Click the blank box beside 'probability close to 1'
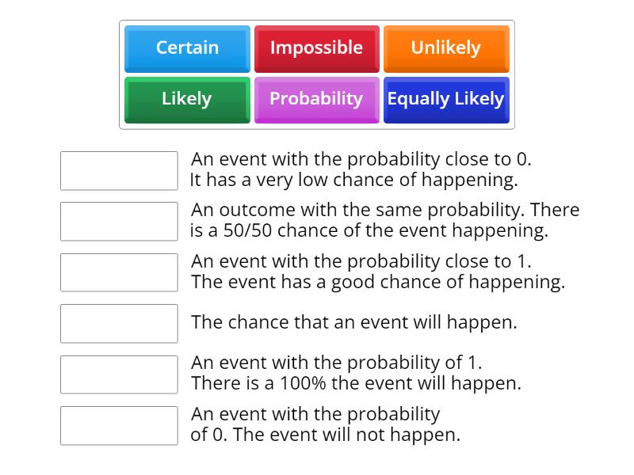Viewport: 634px width, 475px height. [119, 272]
